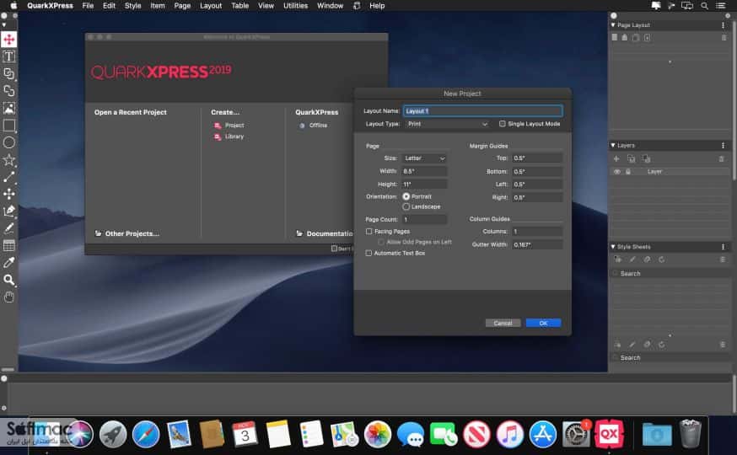Enable Single Layout Mode checkbox
Image resolution: width=737 pixels, height=455 pixels.
click(x=502, y=124)
